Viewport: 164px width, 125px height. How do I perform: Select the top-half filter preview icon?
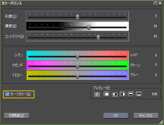click(139, 94)
